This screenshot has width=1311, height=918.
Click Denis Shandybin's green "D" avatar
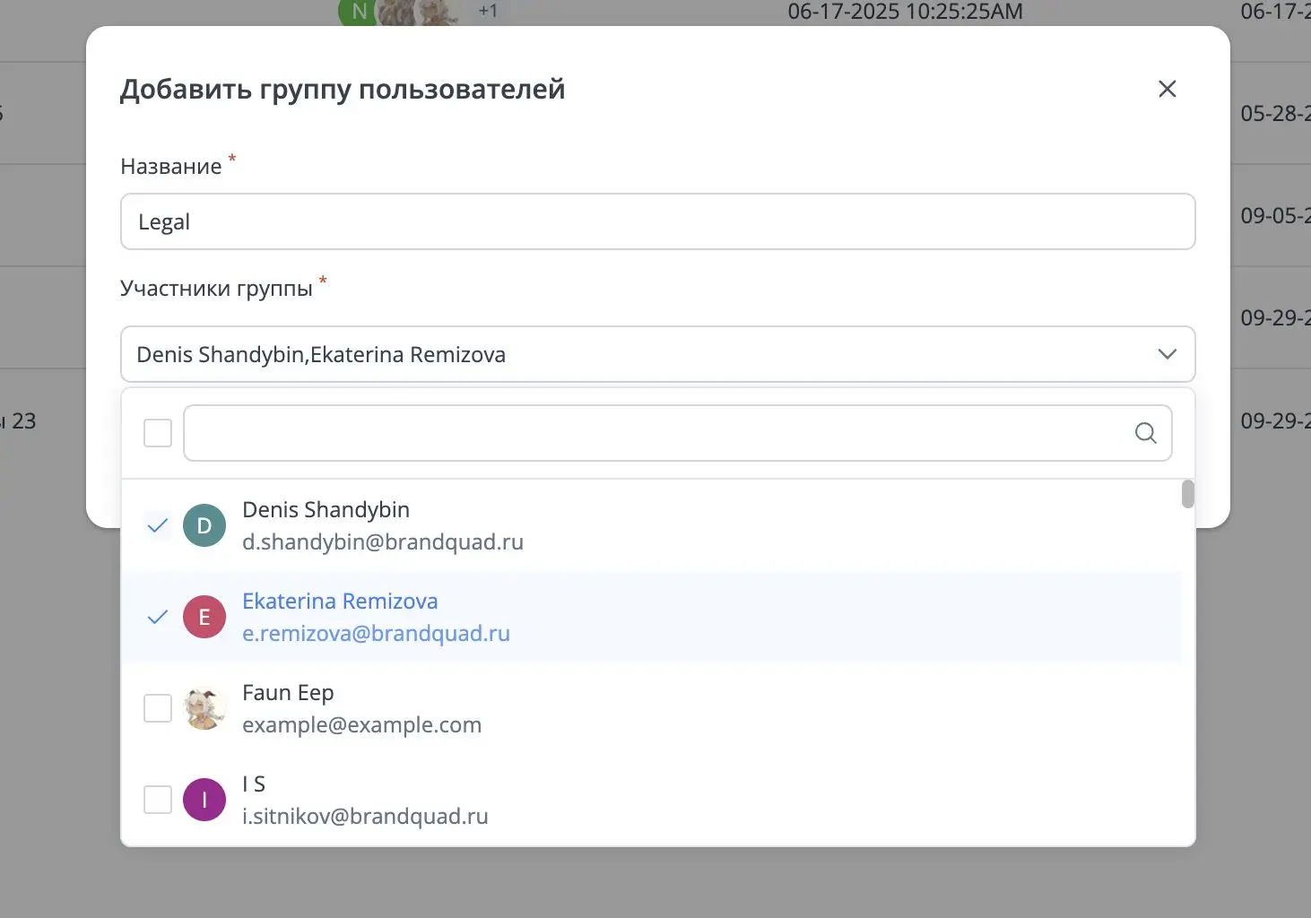[204, 525]
